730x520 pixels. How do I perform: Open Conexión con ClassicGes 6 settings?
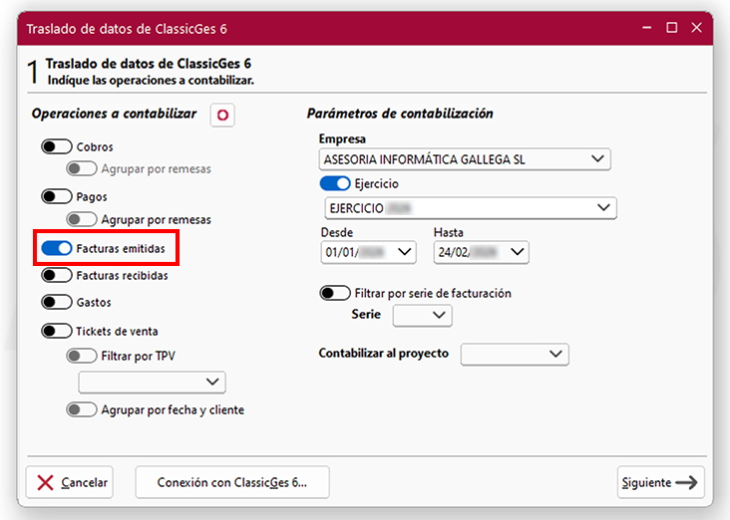coord(232,482)
